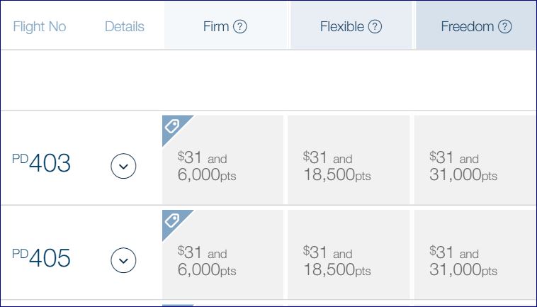Click the PD405 flight number
537x307 pixels.
click(x=42, y=259)
